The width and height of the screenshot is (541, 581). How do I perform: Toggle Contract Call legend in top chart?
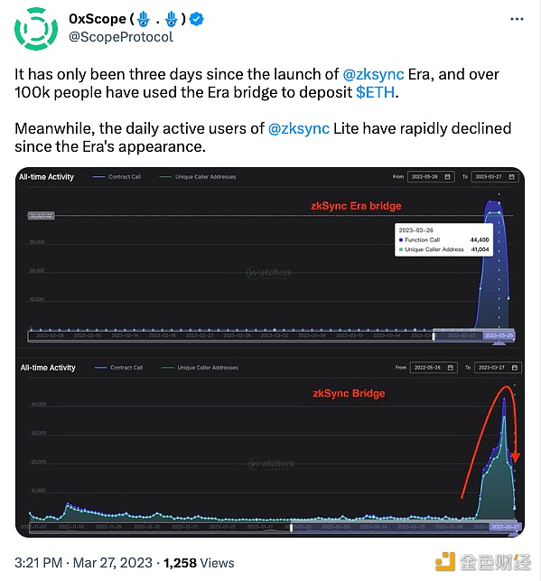(117, 177)
